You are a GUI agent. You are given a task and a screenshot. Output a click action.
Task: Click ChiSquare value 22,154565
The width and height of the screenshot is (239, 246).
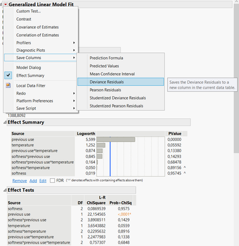pos(97,214)
